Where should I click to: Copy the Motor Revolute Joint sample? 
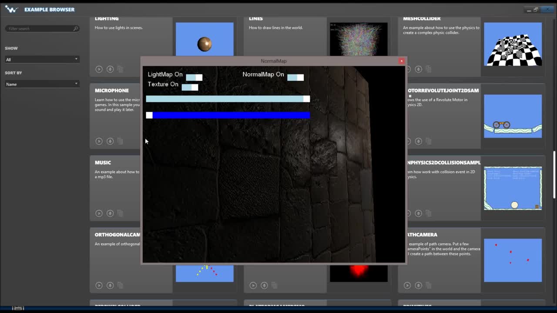(x=429, y=141)
